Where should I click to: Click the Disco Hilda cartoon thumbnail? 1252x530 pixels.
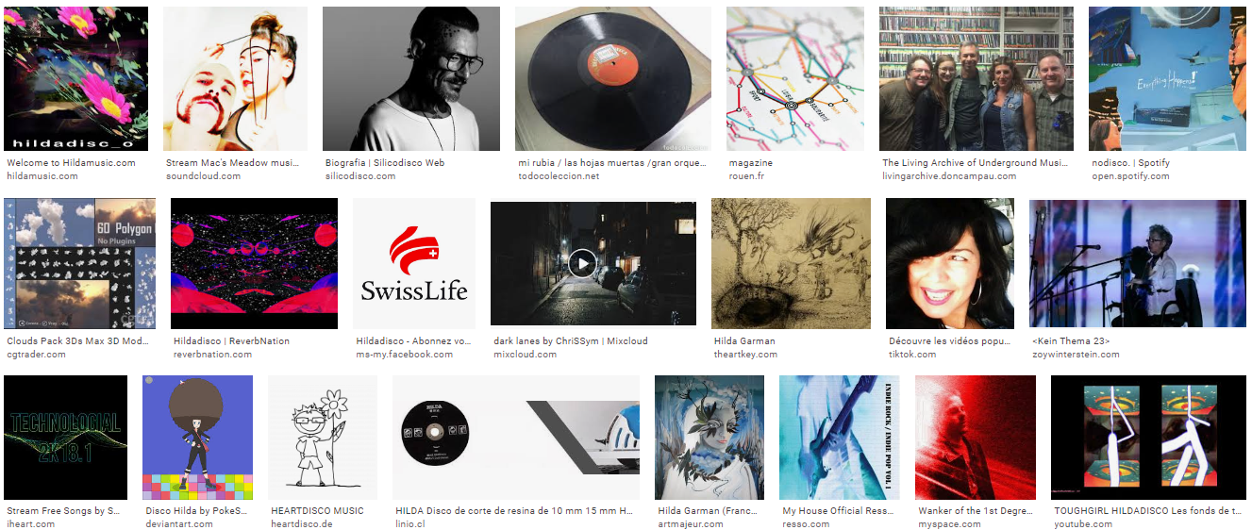pyautogui.click(x=197, y=438)
